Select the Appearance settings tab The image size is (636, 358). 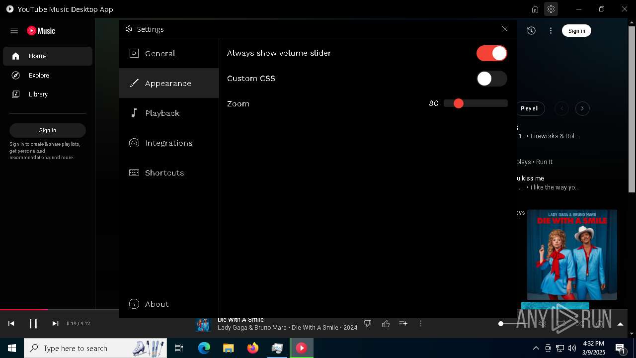point(169,83)
